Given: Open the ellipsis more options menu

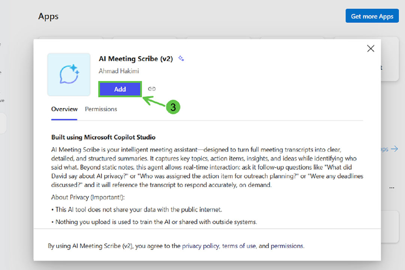Looking at the screenshot, I should point(391,187).
